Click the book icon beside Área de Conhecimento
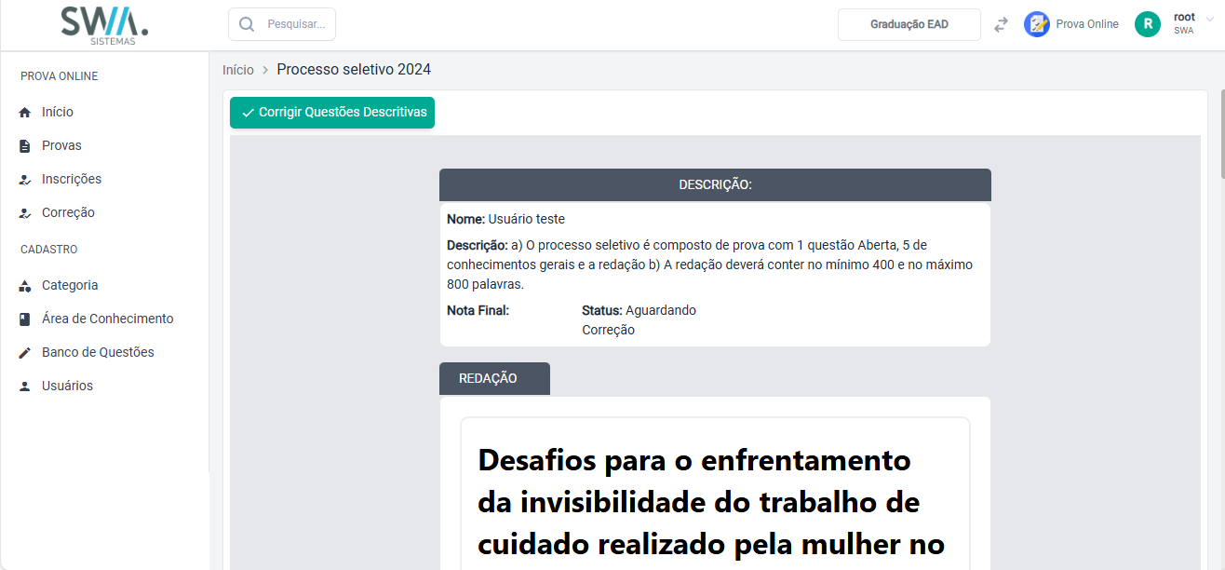The image size is (1225, 570). 25,319
